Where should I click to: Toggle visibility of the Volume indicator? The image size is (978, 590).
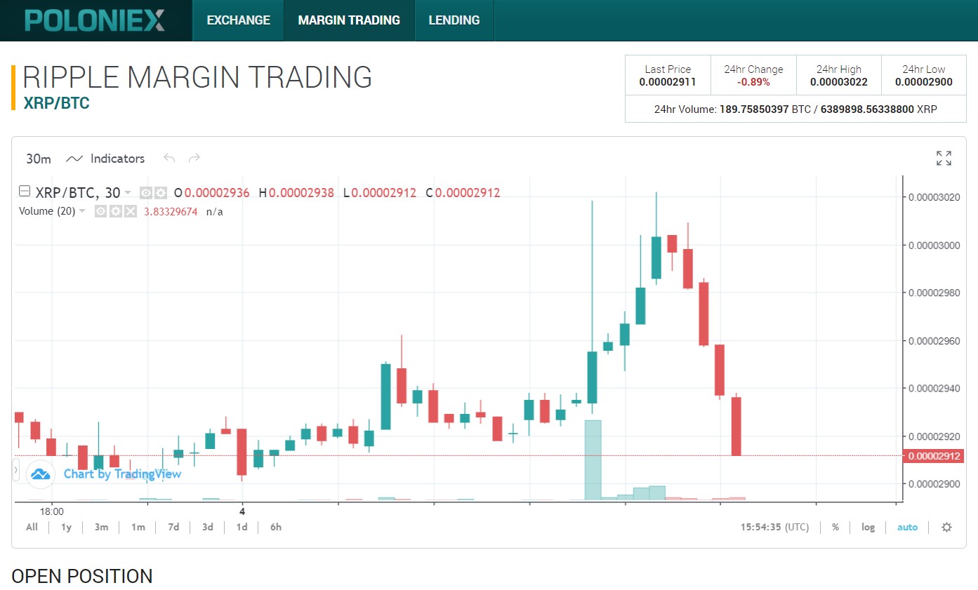pyautogui.click(x=101, y=211)
